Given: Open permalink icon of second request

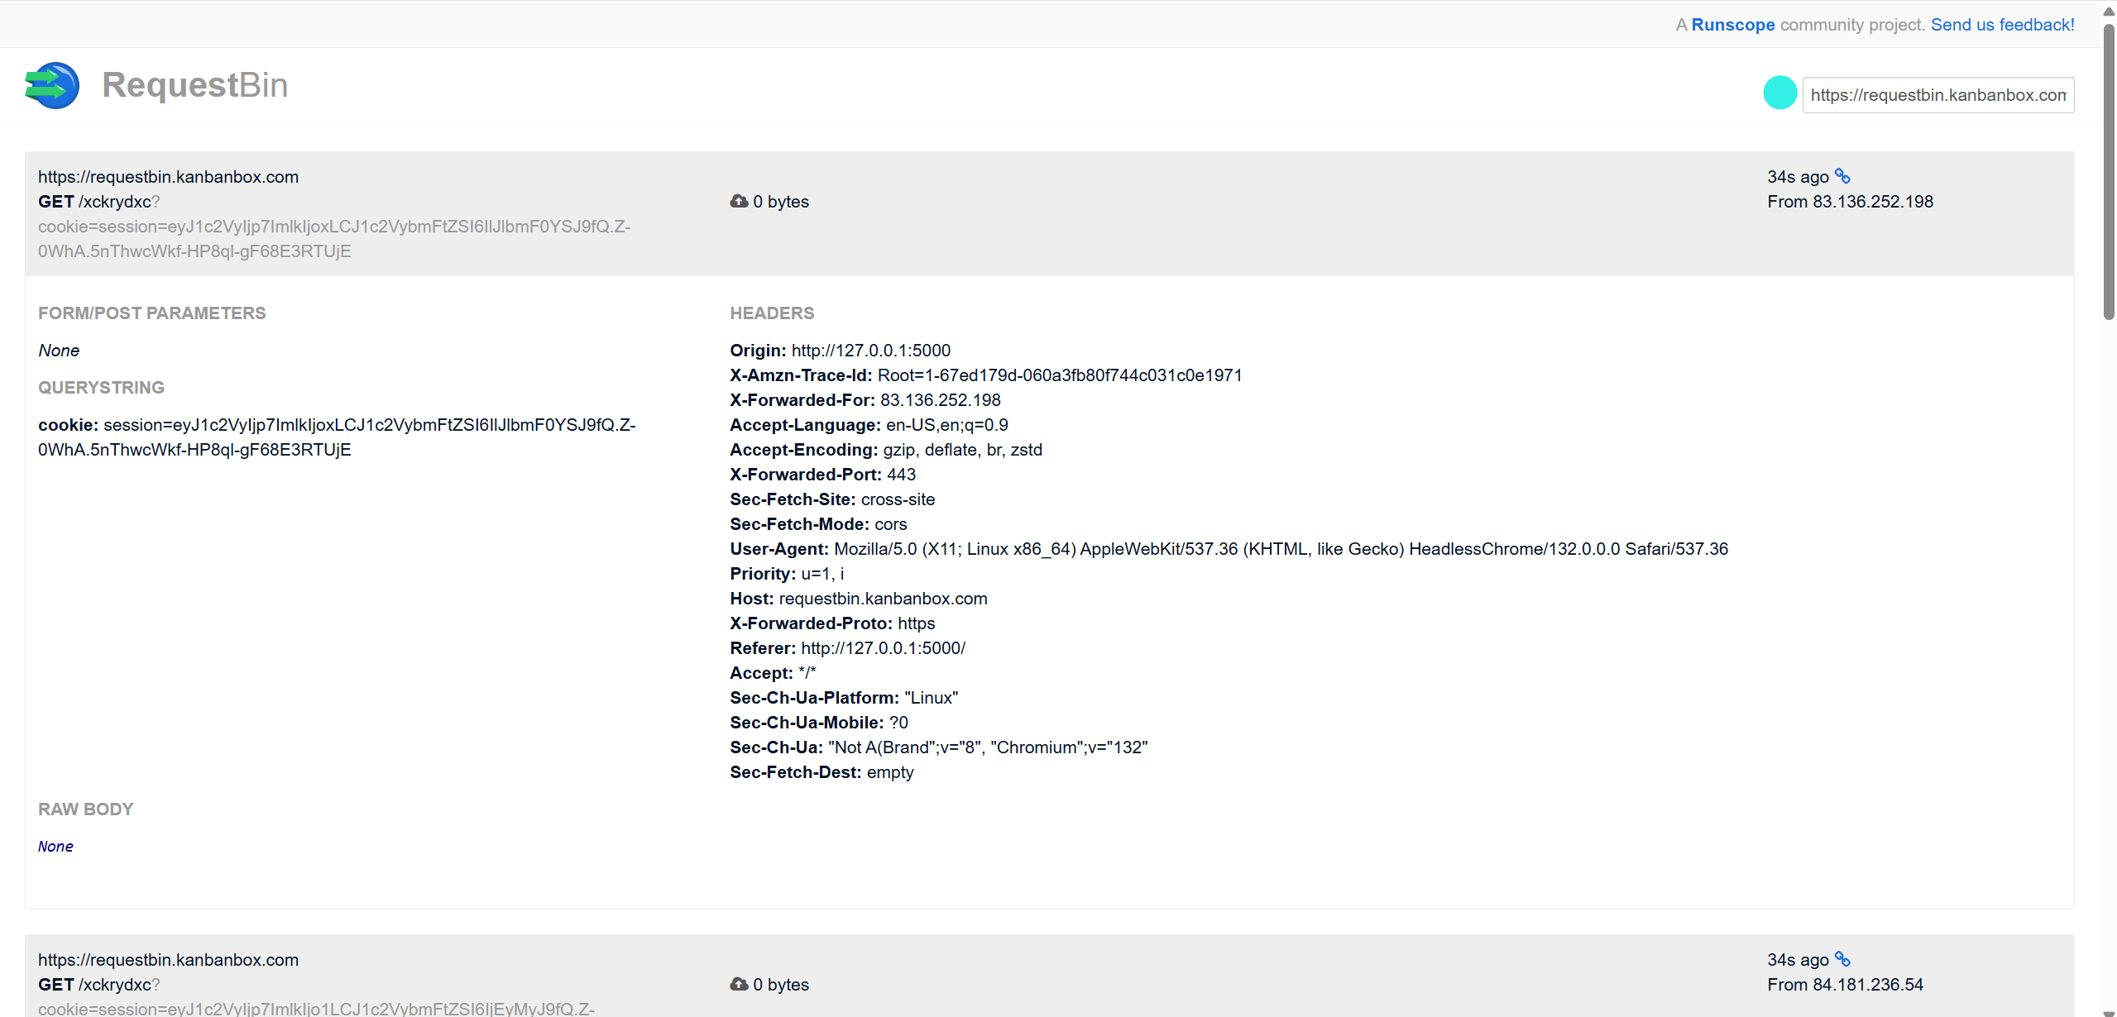Looking at the screenshot, I should point(1842,959).
